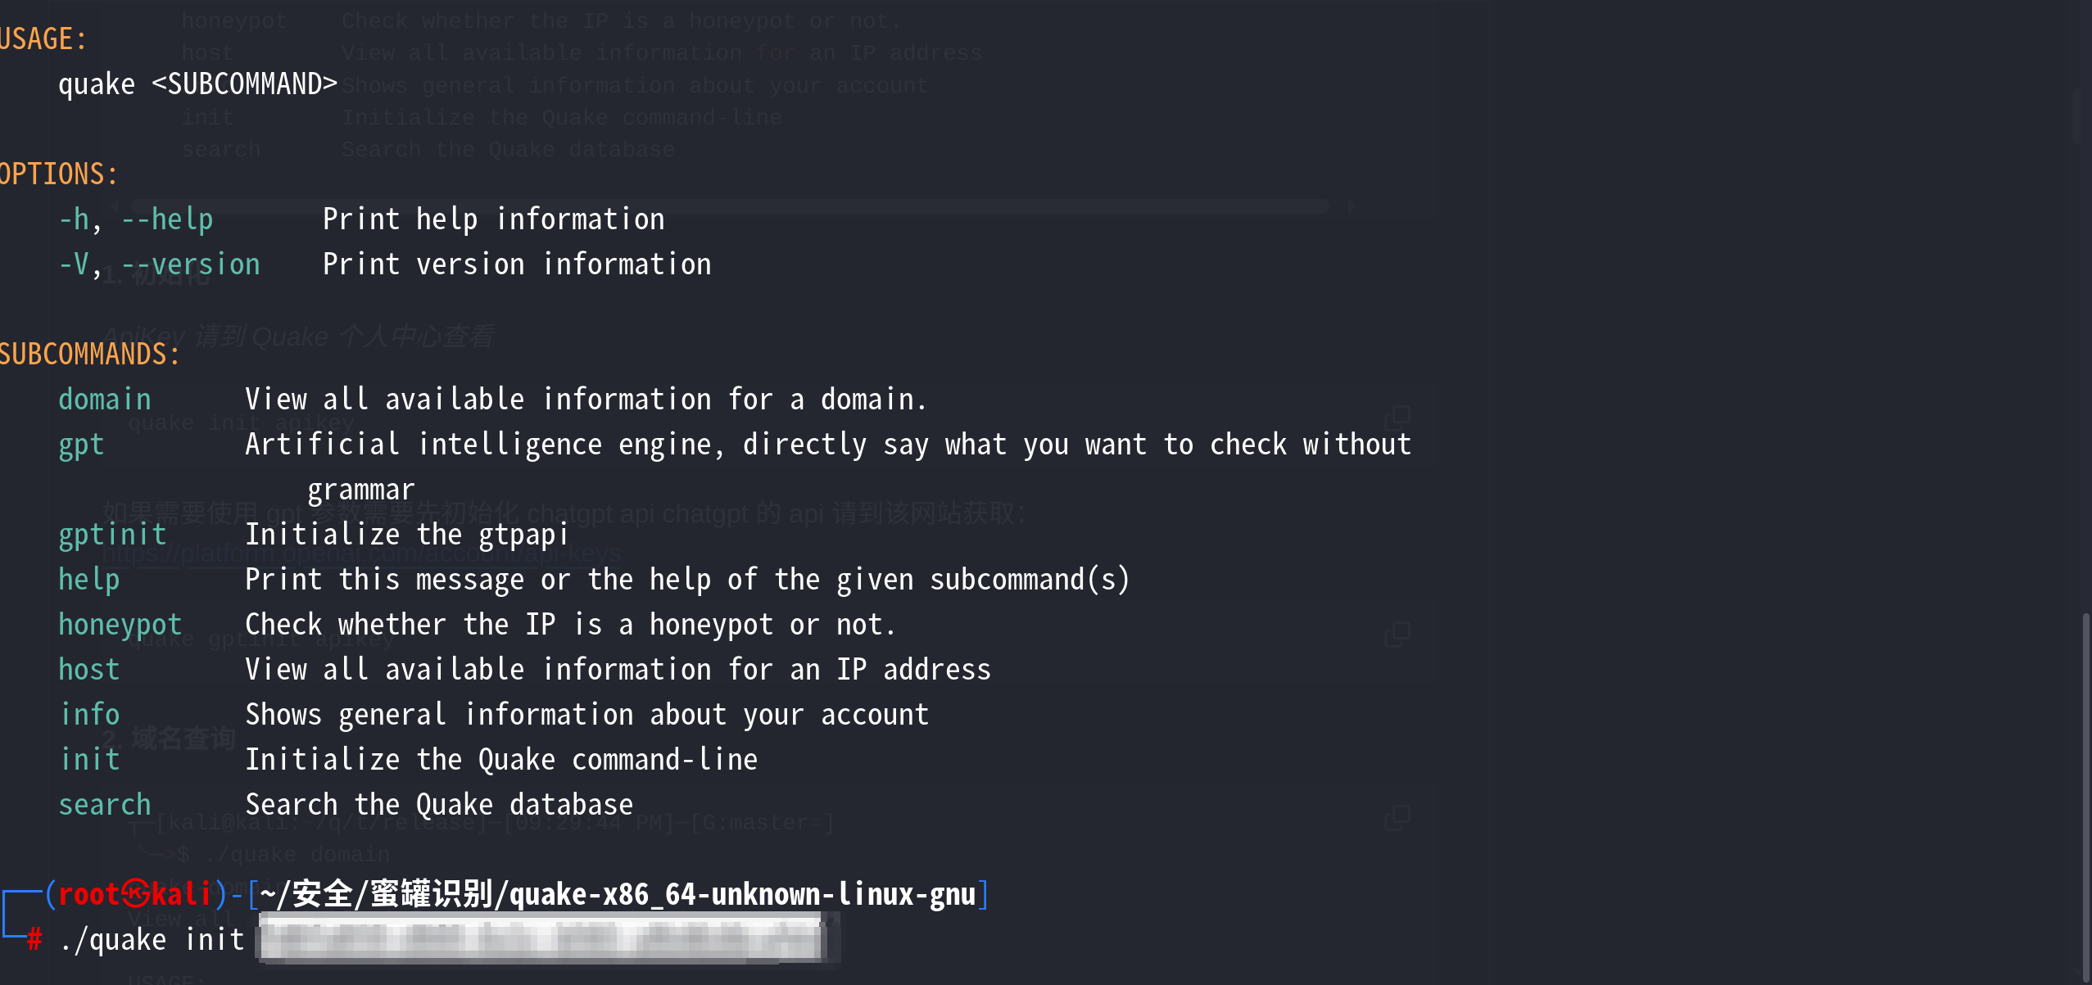Click the quake-x86_64-unknown-linux-gnu path
Screen dimensions: 2092x985
point(742,894)
